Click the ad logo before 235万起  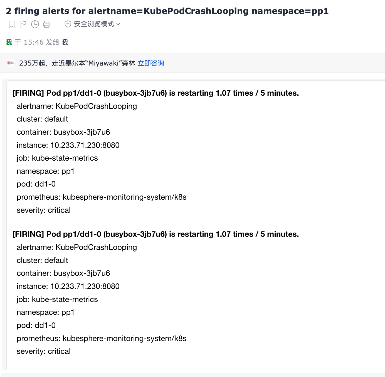(11, 63)
